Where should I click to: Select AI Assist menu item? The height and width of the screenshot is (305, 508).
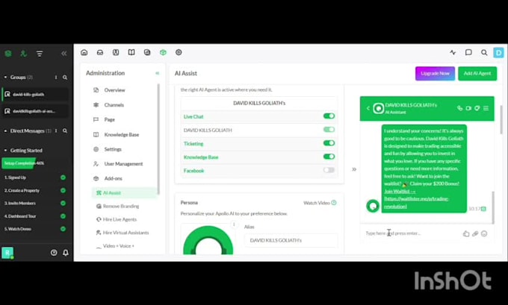123,193
